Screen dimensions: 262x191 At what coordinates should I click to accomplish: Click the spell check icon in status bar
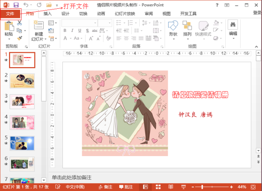(x=58, y=187)
